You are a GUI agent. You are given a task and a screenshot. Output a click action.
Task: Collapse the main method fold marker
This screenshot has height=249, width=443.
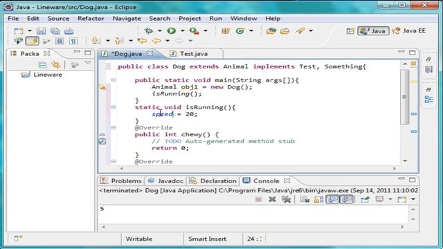[x=114, y=80]
